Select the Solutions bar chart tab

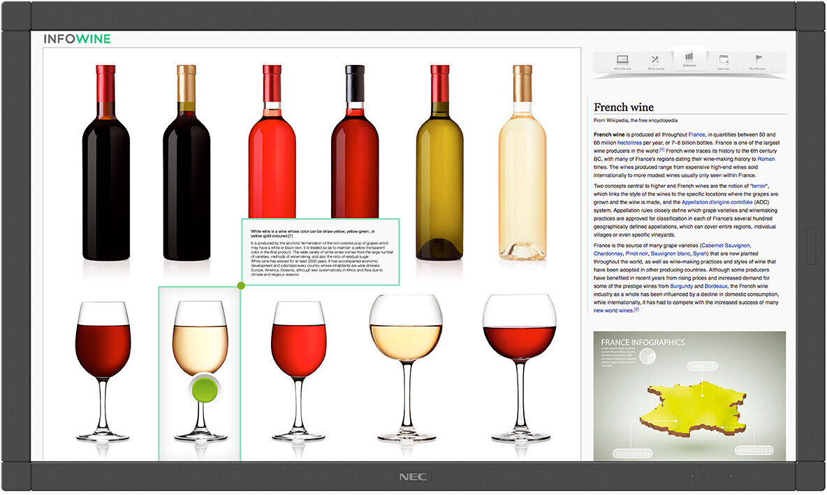689,58
